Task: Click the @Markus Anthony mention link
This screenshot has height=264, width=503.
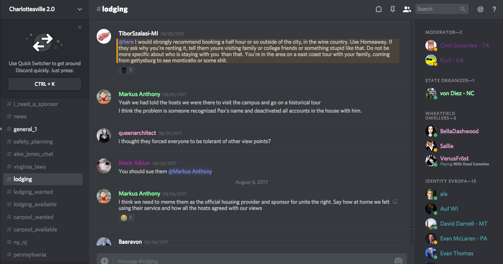Action: click(190, 171)
